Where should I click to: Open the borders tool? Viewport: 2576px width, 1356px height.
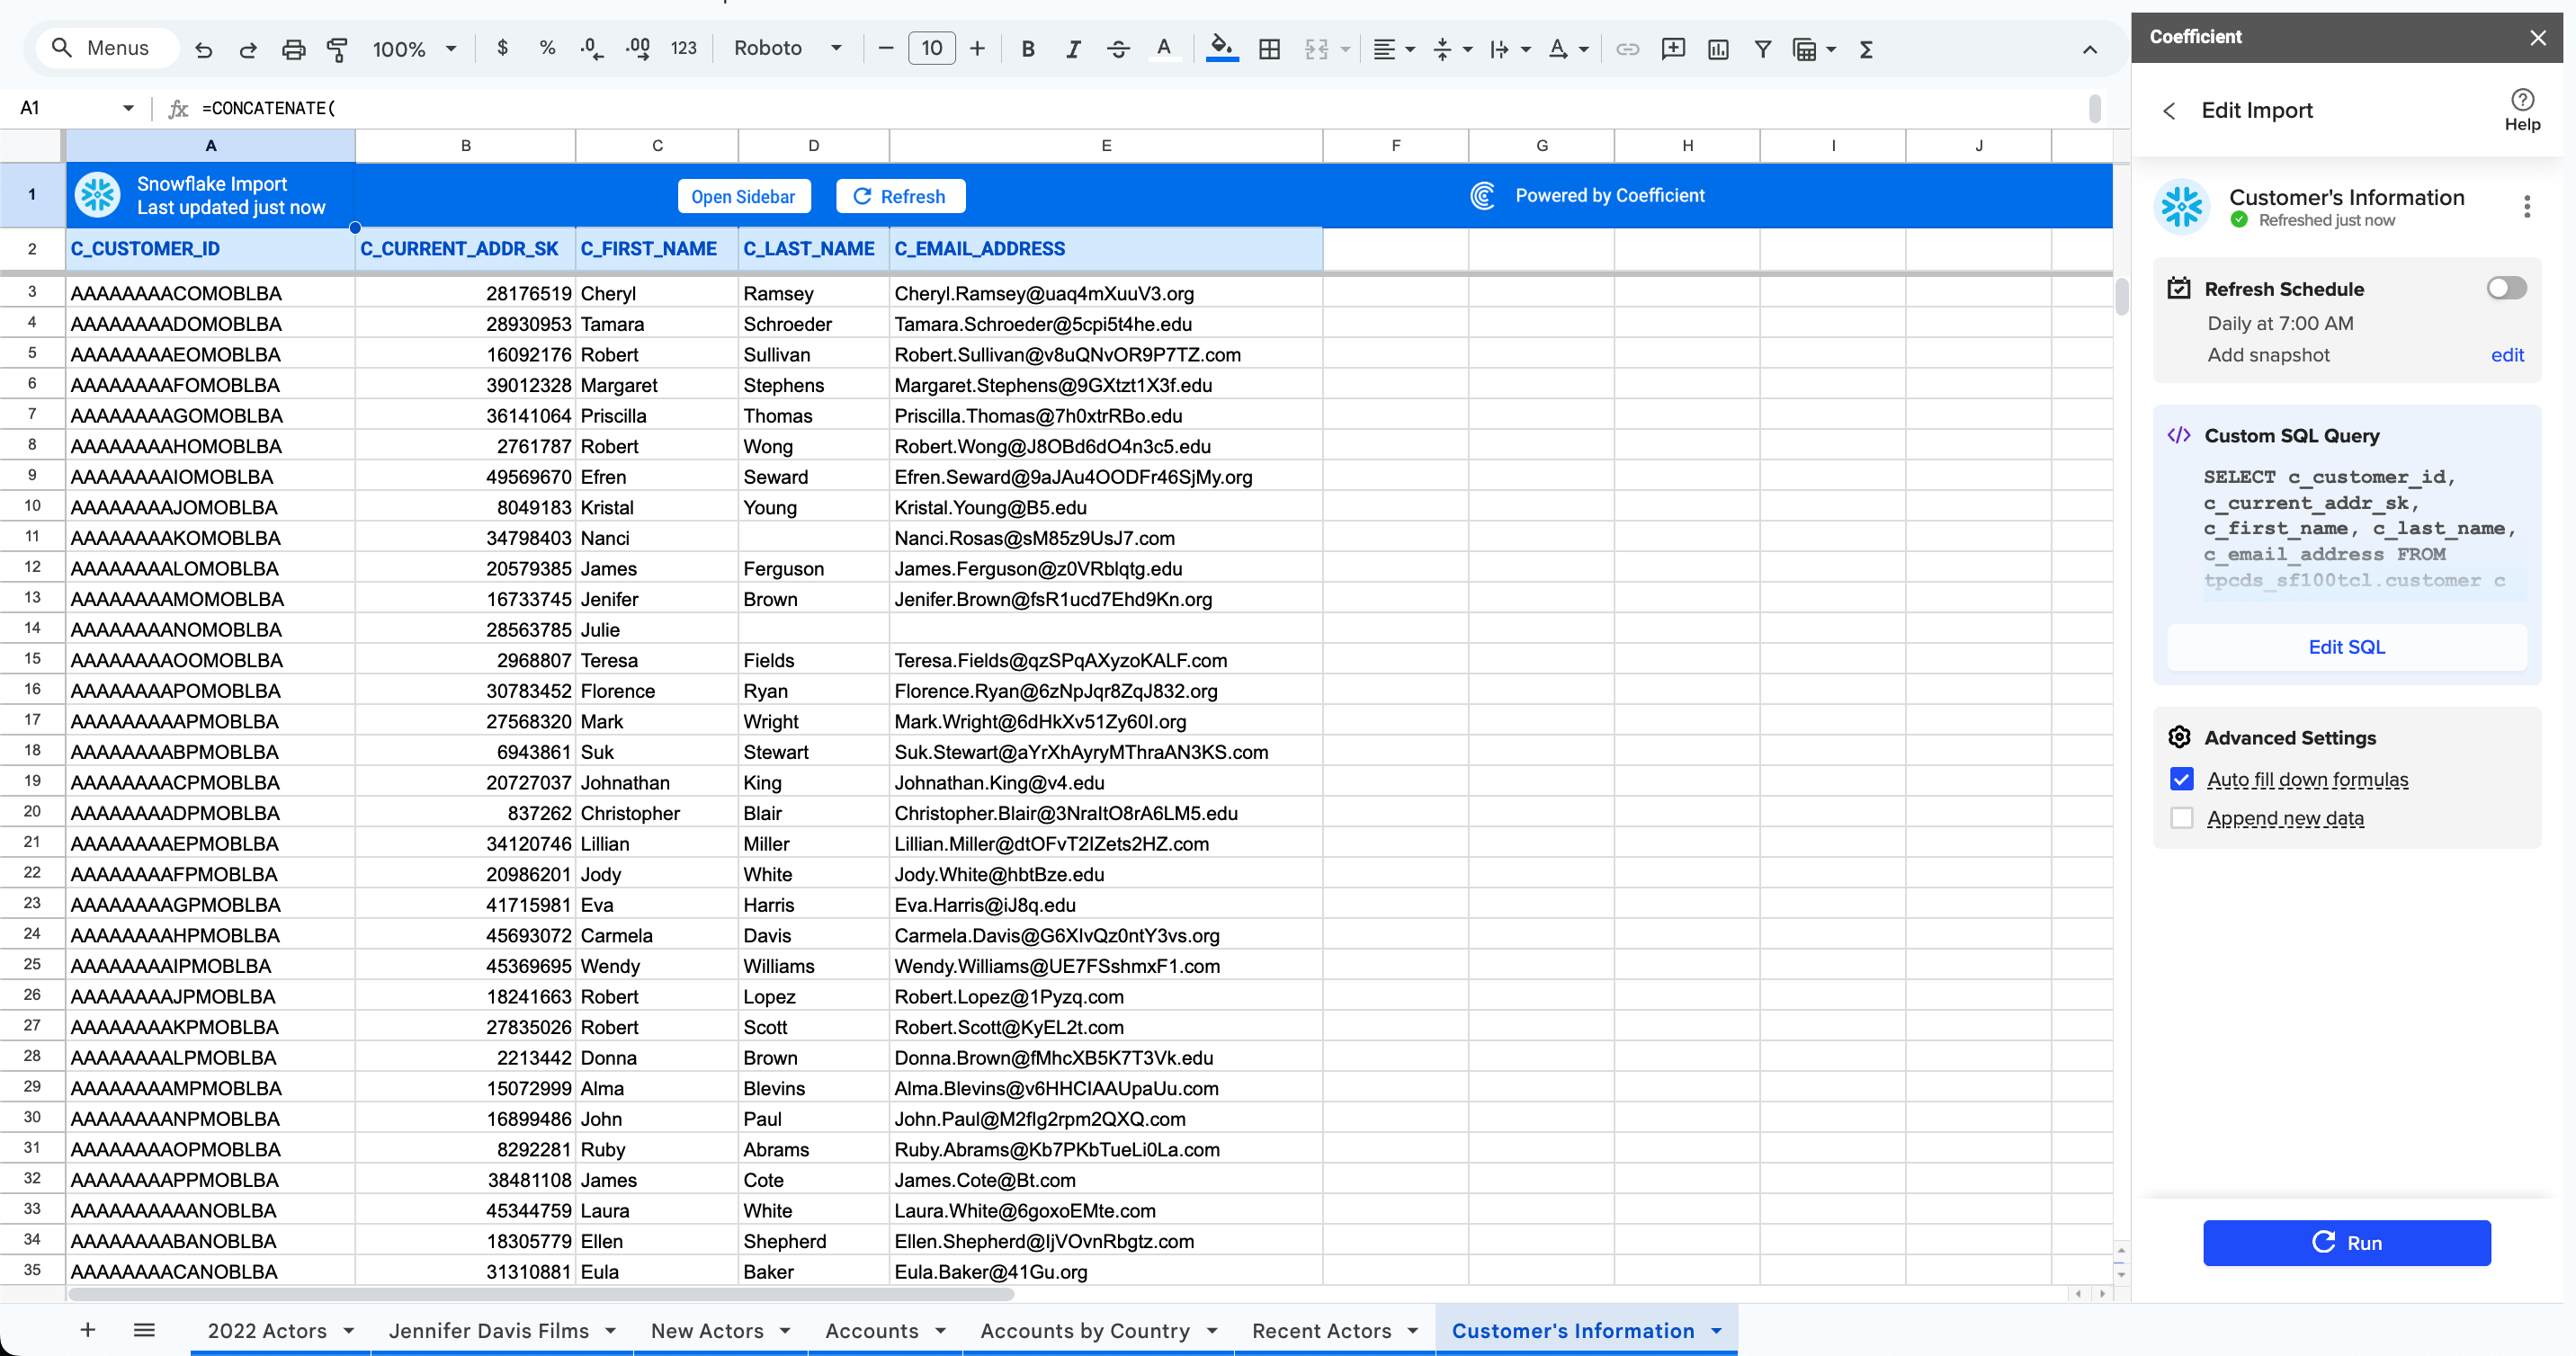point(1269,48)
